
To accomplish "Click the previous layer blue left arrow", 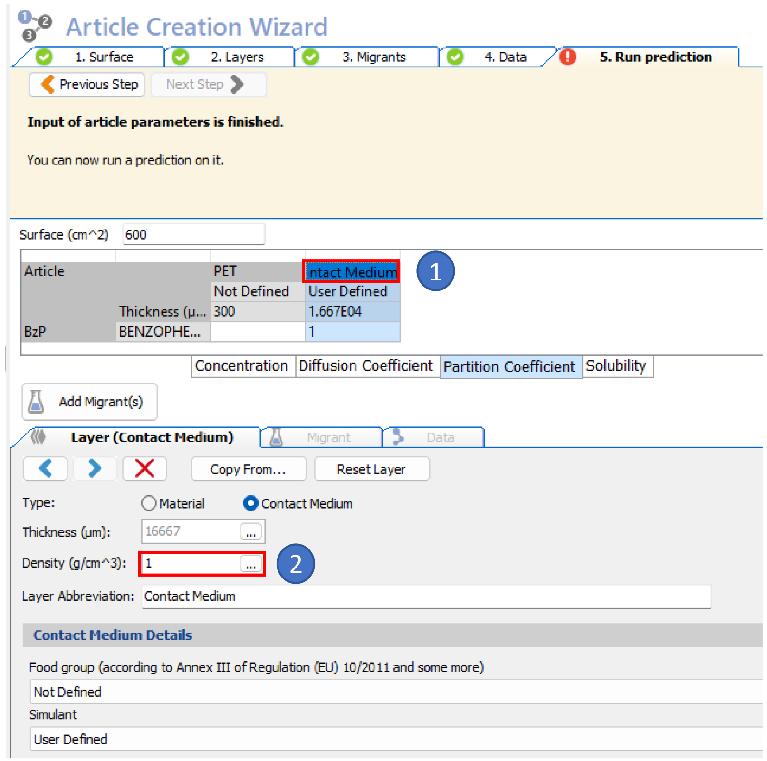I will (45, 469).
